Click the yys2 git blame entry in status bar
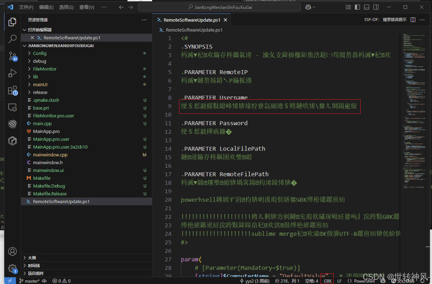The width and height of the screenshot is (432, 284). point(255,281)
